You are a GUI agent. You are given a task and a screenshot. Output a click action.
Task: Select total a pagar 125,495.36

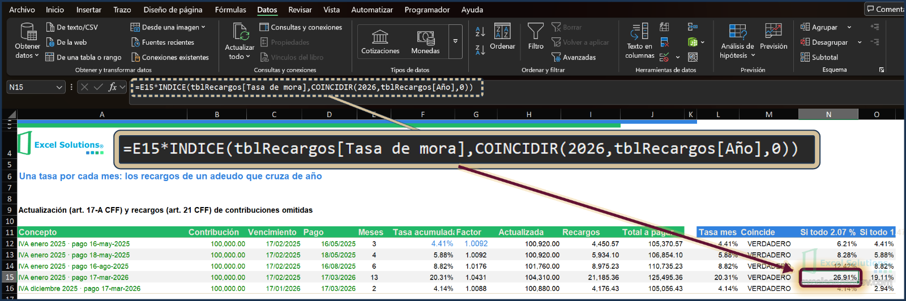click(x=652, y=277)
